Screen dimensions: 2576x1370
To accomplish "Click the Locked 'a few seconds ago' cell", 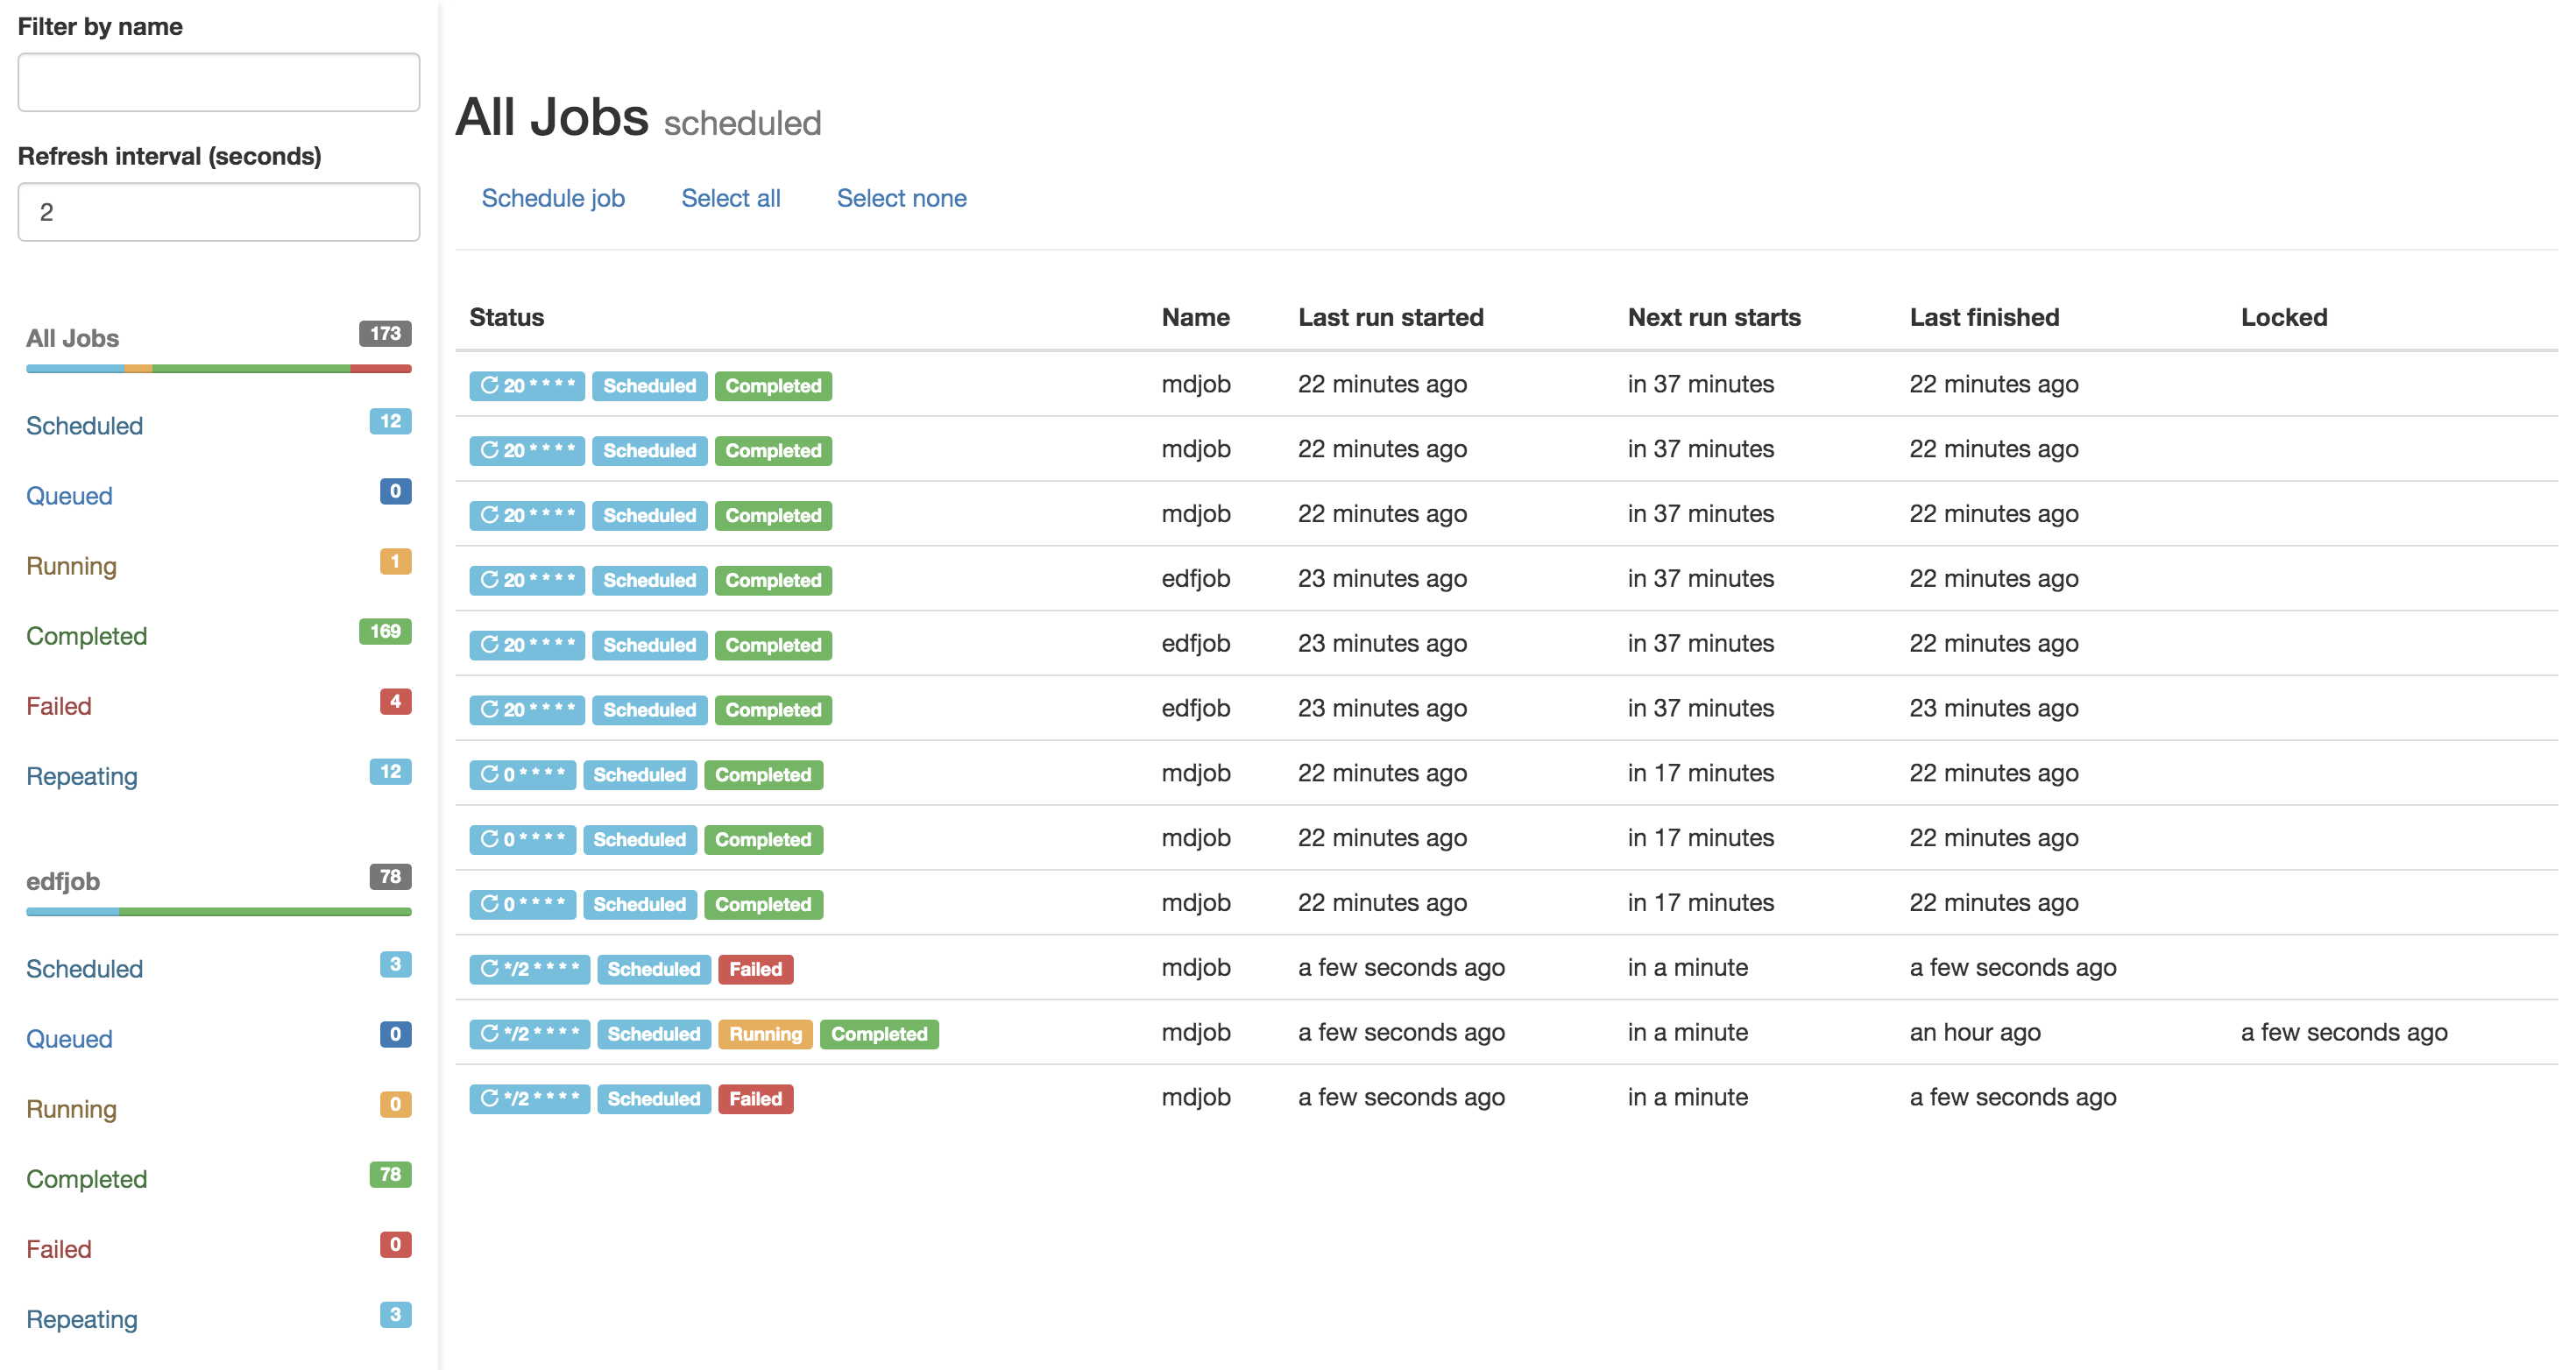I will coord(2344,1033).
